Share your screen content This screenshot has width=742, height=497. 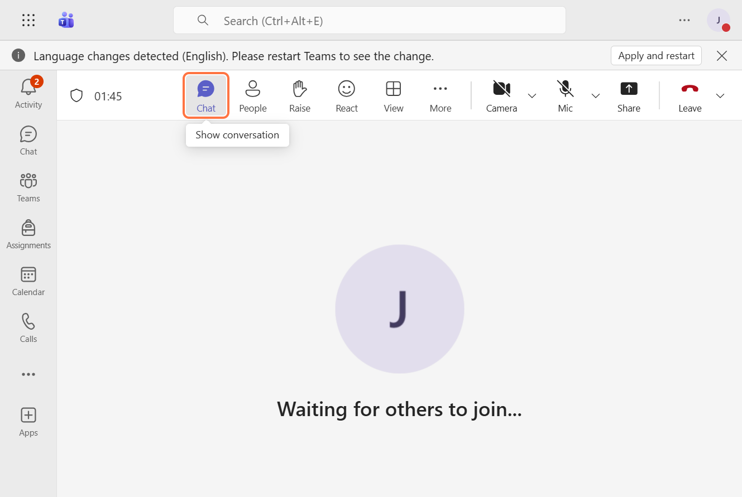pos(628,96)
